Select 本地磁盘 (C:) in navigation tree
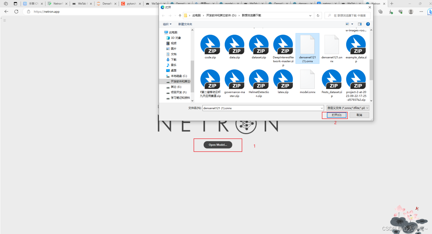 coord(177,76)
